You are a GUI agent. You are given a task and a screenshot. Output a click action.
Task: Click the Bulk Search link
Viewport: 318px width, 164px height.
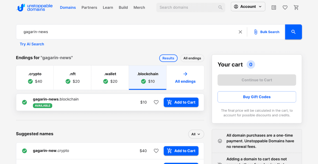270,32
